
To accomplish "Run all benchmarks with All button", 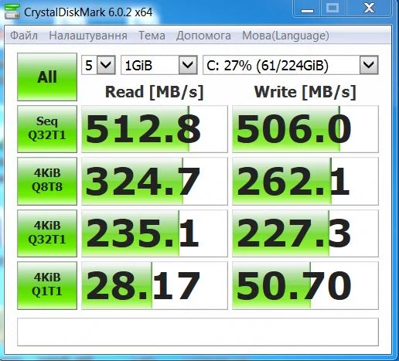I will pos(47,77).
